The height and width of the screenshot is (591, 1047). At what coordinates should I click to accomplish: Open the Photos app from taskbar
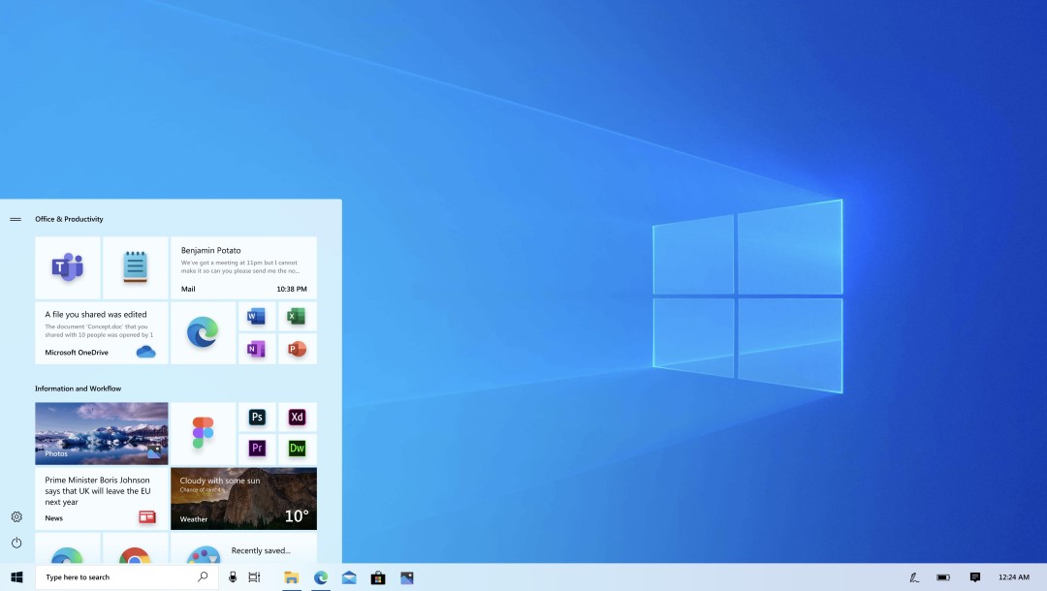[x=406, y=577]
